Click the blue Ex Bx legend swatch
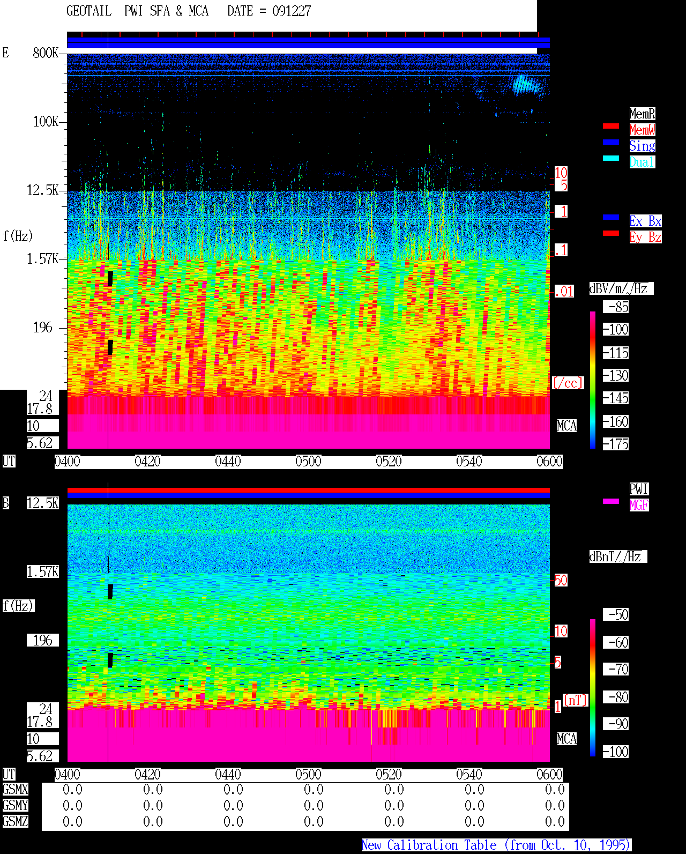Viewport: 686px width, 854px height. [611, 217]
